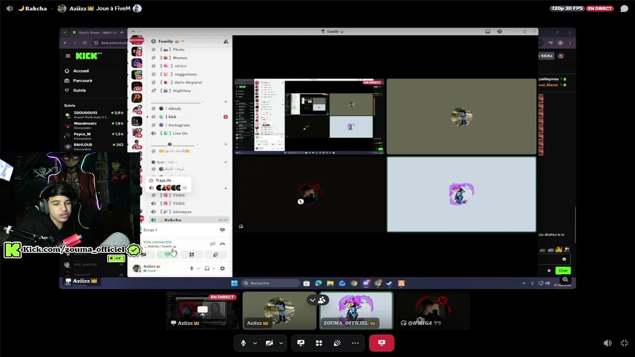Exit full screen mode
The image size is (635, 357).
(x=625, y=343)
